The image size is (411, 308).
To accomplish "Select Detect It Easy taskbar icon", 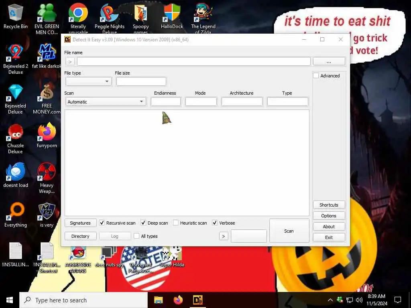I will tap(197, 300).
